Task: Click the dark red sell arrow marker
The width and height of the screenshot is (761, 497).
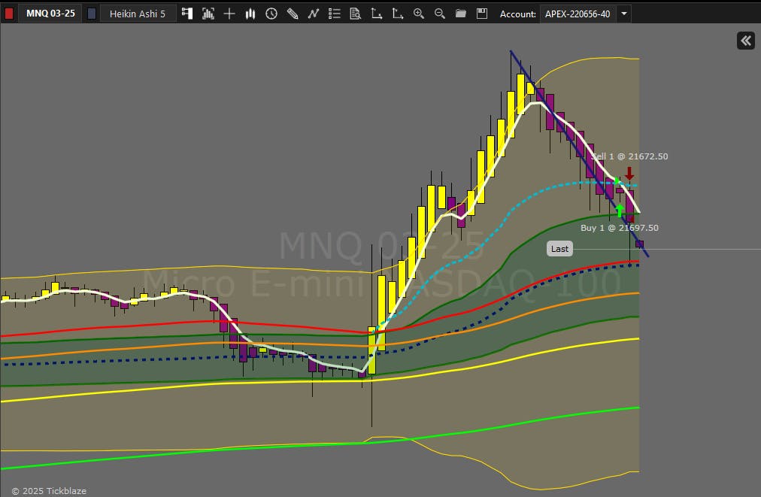Action: click(x=629, y=173)
